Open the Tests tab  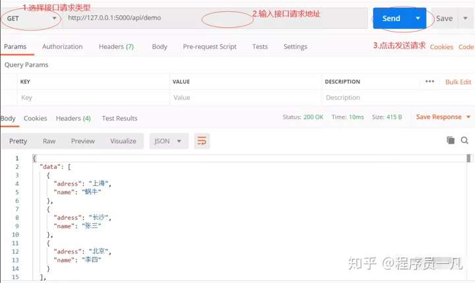click(260, 47)
